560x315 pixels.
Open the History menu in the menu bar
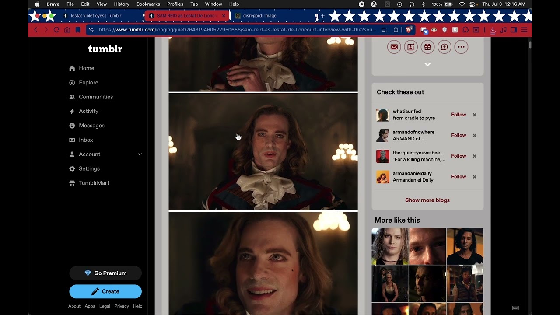pos(122,4)
